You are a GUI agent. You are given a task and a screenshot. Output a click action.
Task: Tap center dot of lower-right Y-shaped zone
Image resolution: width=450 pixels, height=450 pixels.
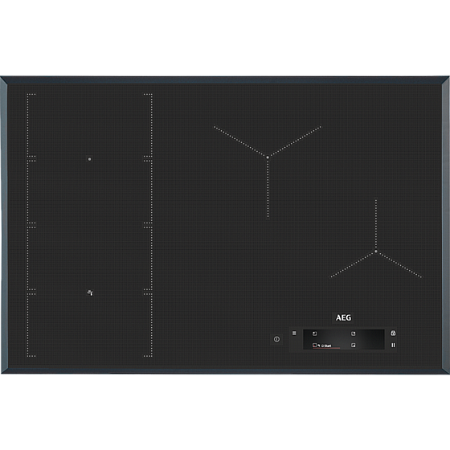pyautogui.click(x=376, y=252)
